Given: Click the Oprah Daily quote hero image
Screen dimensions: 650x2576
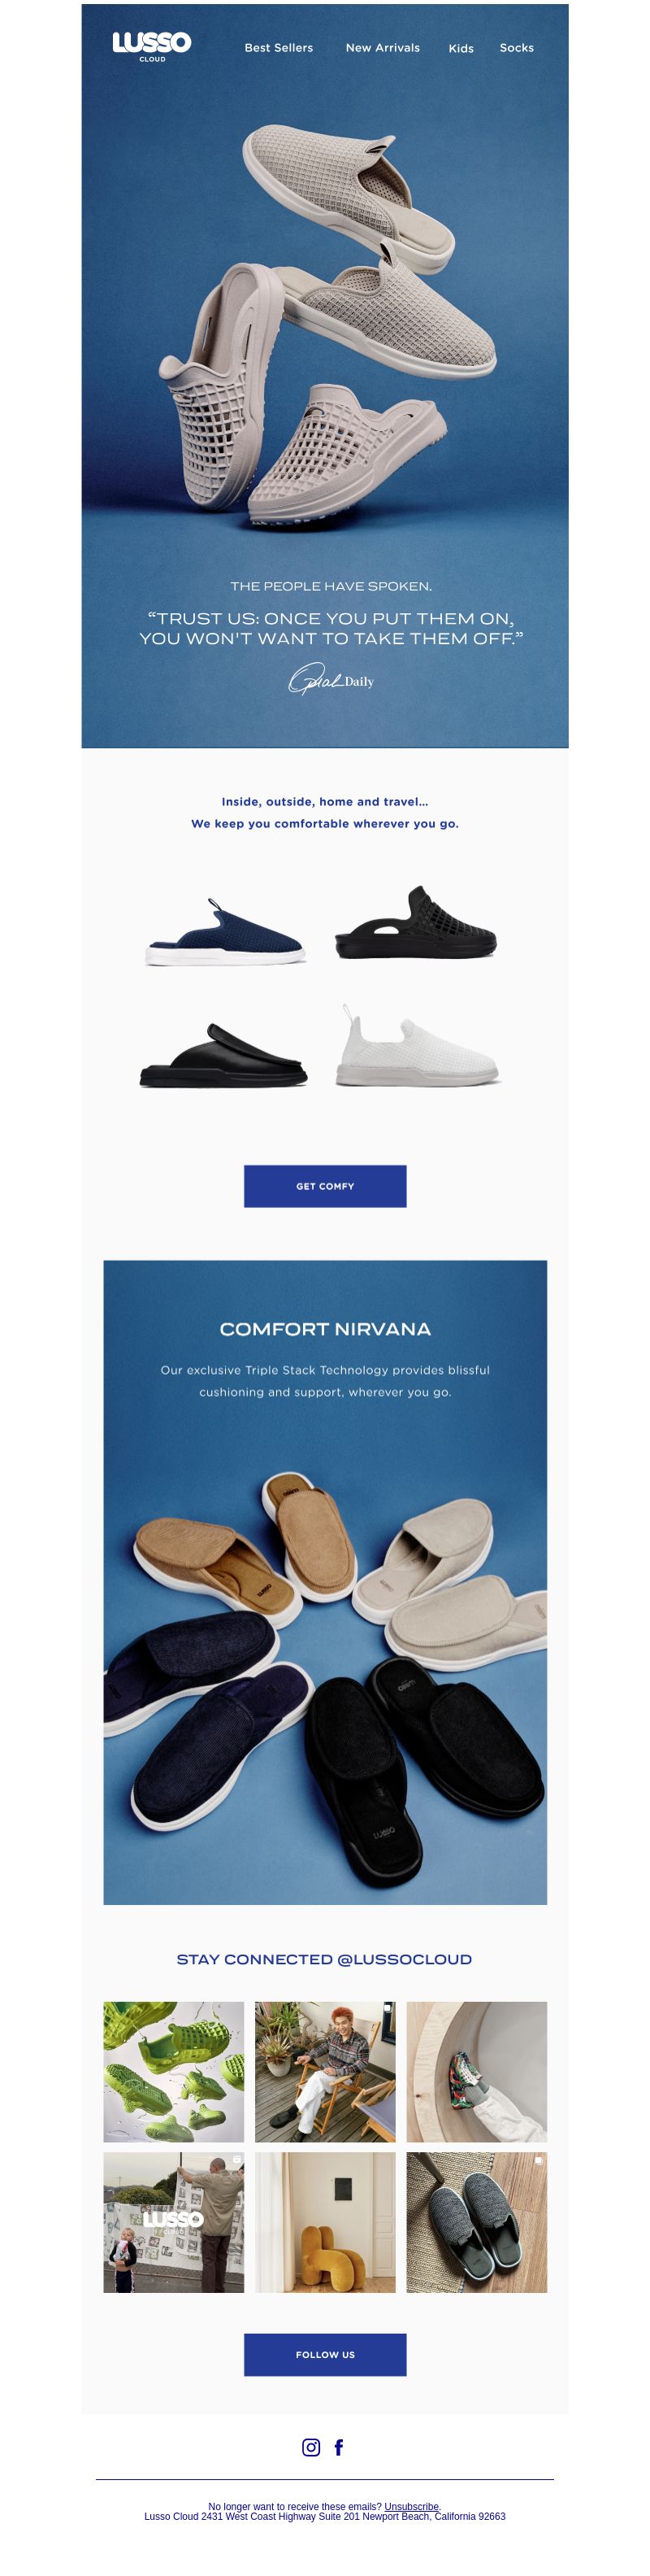Looking at the screenshot, I should coord(324,376).
